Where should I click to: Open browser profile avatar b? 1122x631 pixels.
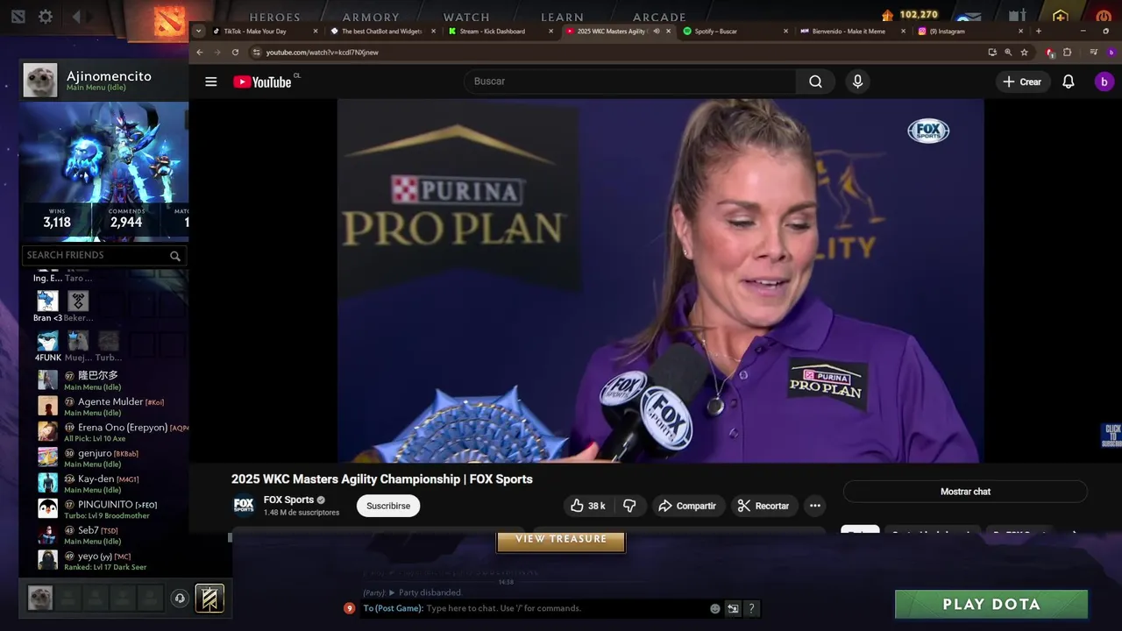tap(1111, 52)
